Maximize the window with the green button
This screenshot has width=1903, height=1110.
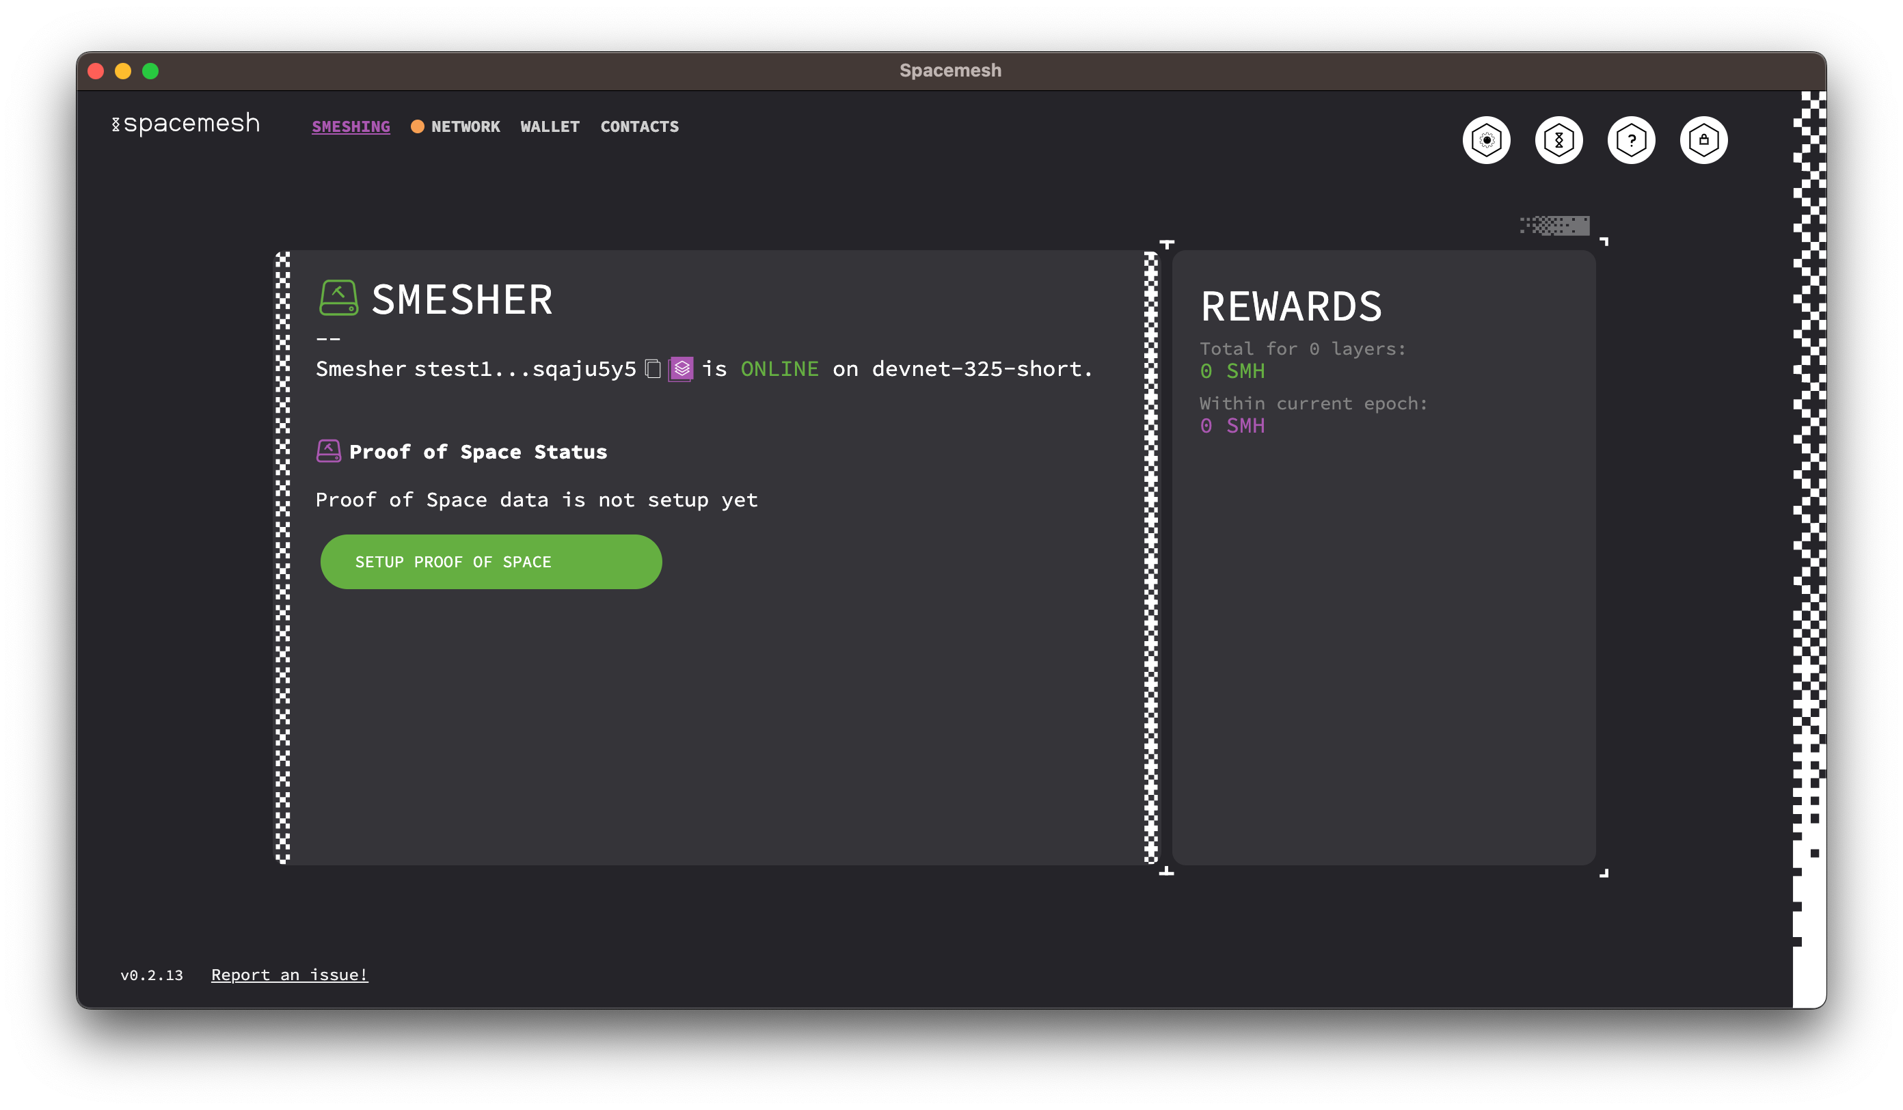point(150,71)
